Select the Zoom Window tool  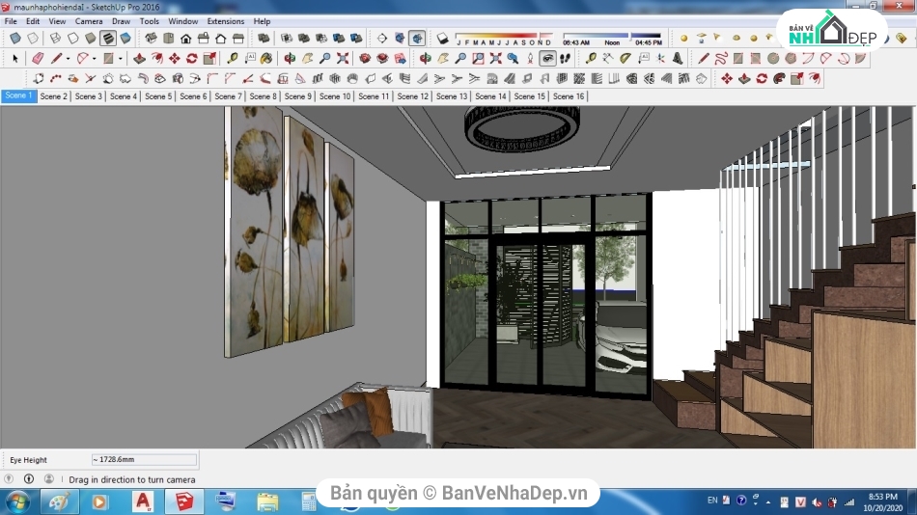478,59
